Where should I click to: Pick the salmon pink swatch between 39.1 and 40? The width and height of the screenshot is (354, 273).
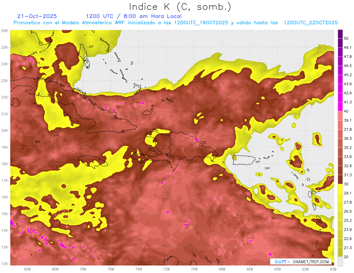pos(340,115)
